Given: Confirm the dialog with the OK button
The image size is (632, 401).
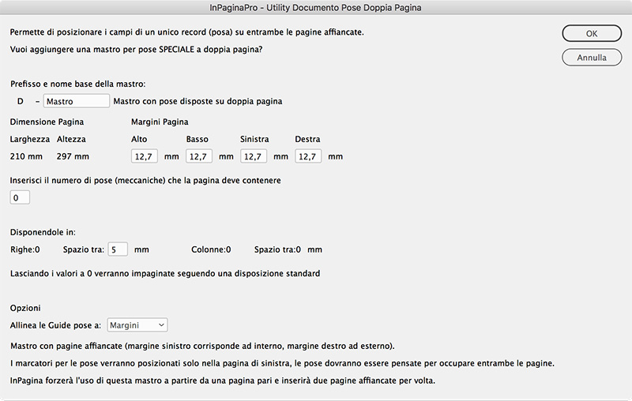Looking at the screenshot, I should click(x=591, y=34).
